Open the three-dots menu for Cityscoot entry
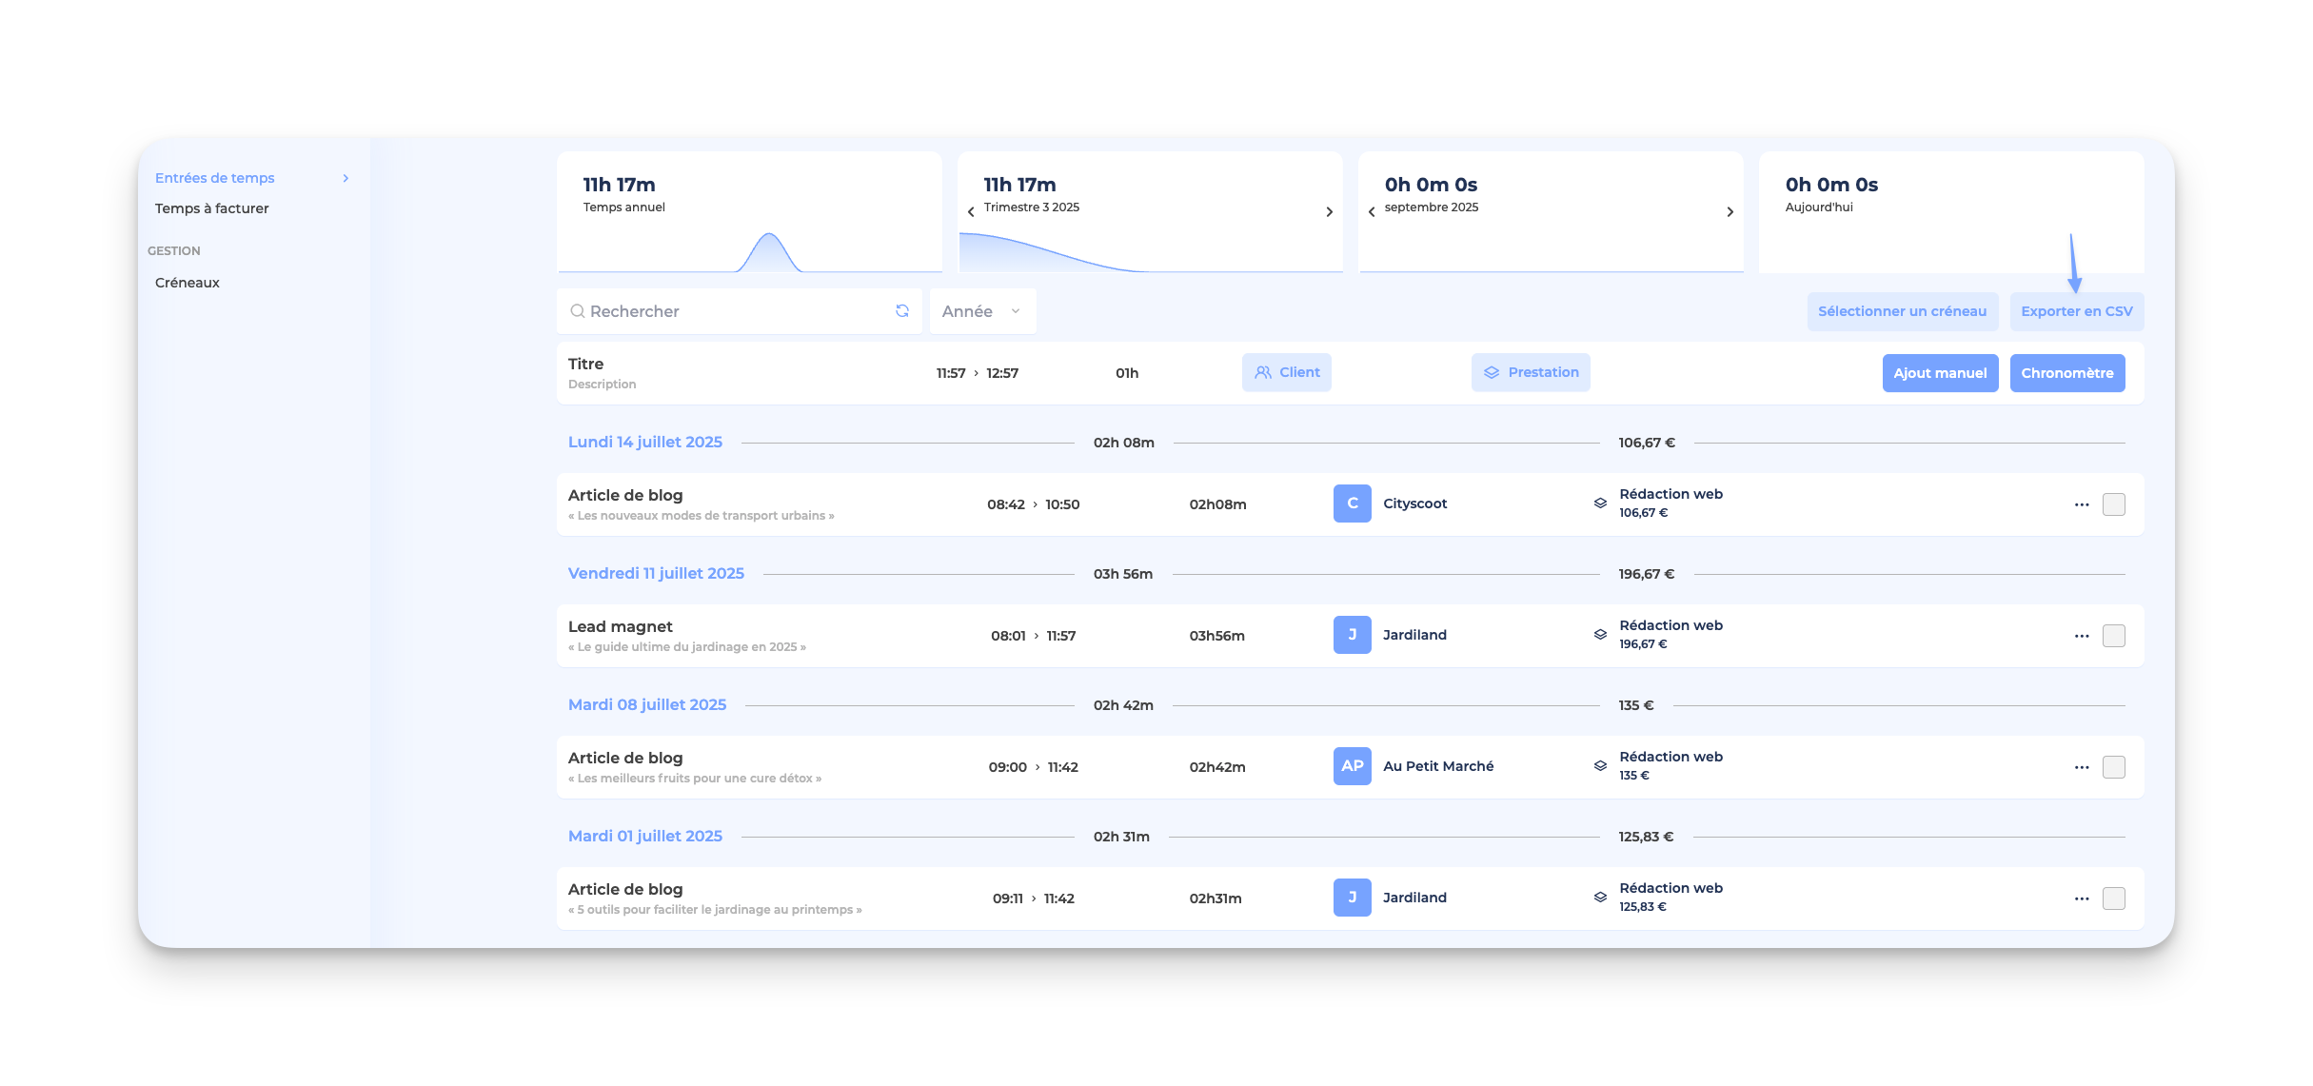The image size is (2313, 1086). coord(2081,504)
